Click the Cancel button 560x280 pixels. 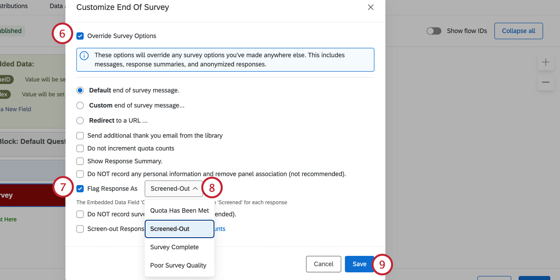[x=323, y=264]
